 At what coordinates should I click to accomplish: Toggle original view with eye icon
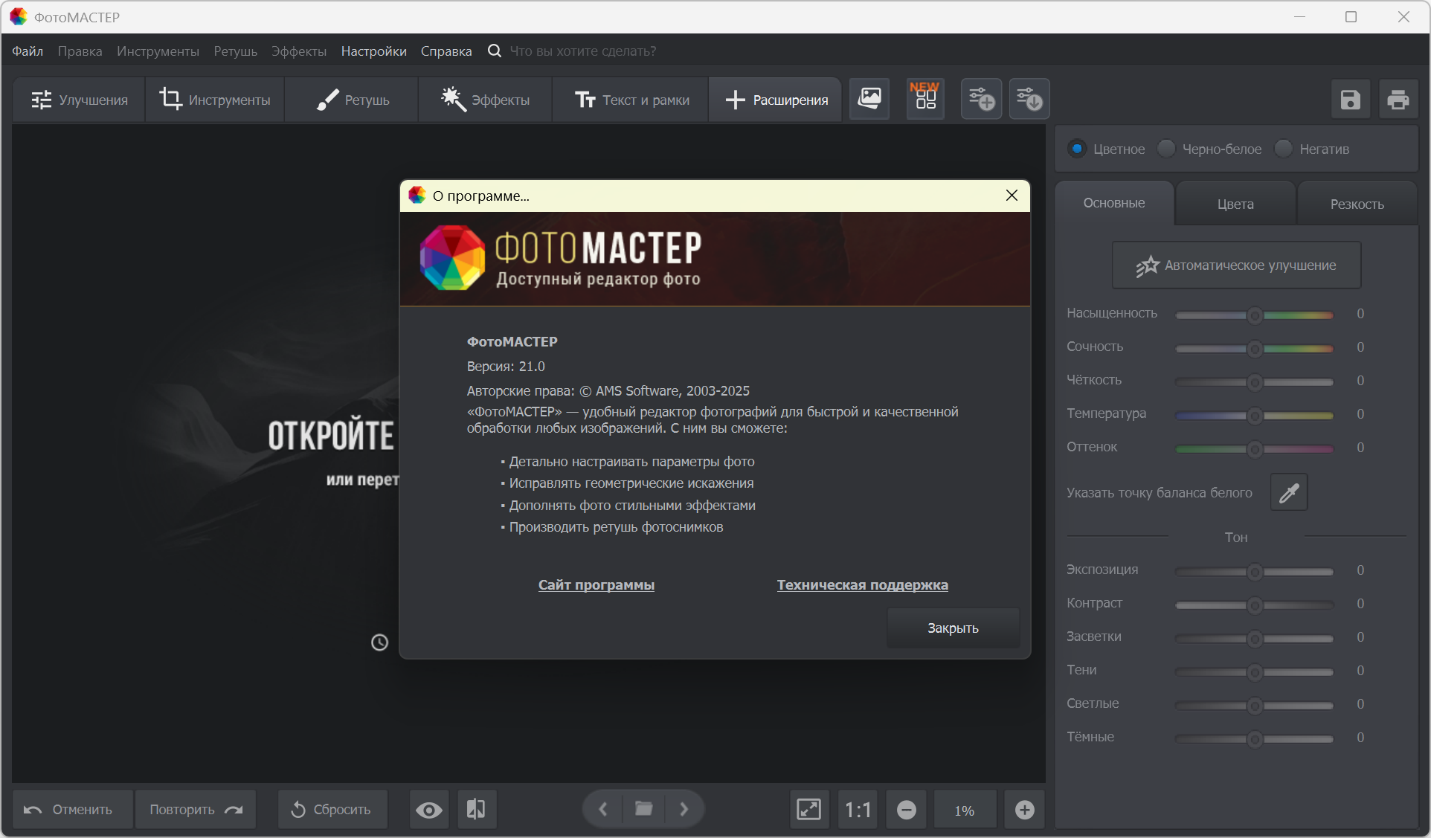click(429, 810)
